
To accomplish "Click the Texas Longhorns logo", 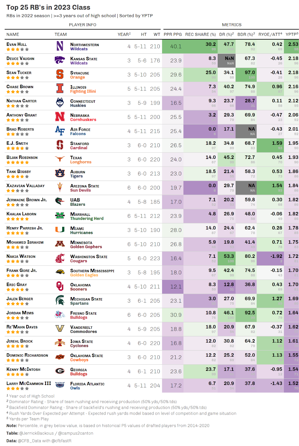I will 60,159.
